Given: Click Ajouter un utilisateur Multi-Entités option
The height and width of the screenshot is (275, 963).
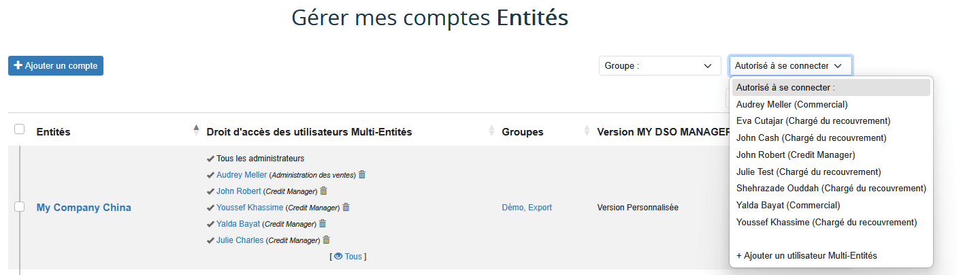Looking at the screenshot, I should (831, 256).
